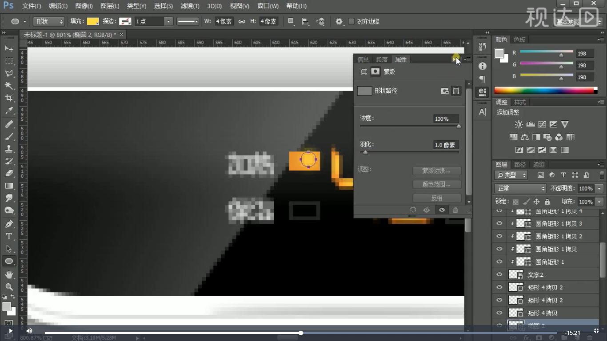
Task: Select the Lasso tool
Action: click(9, 73)
